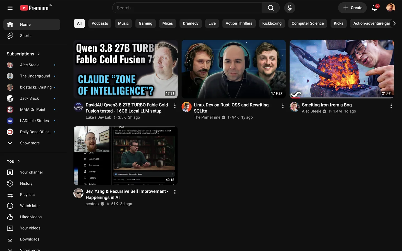Screen dimensions: 402x251
Task: Click the Your channel icon
Action: (x=10, y=172)
